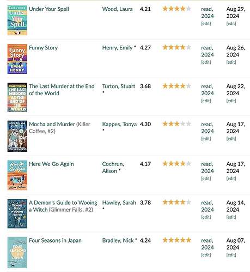Open A Demon's Guide to Wooing a Witch
This screenshot has height=272, width=250.
[x=63, y=206]
